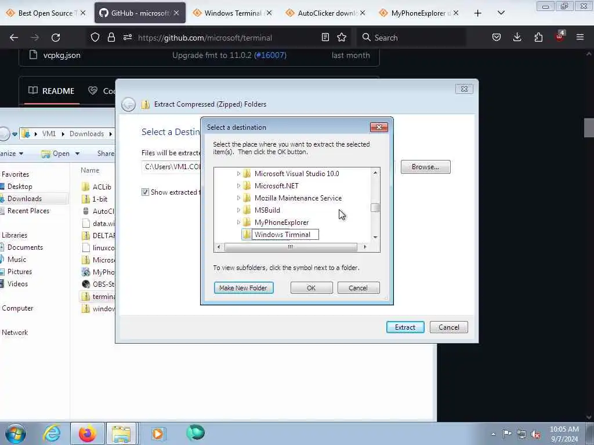
Task: Close the Best Open Source tab
Action: click(83, 13)
